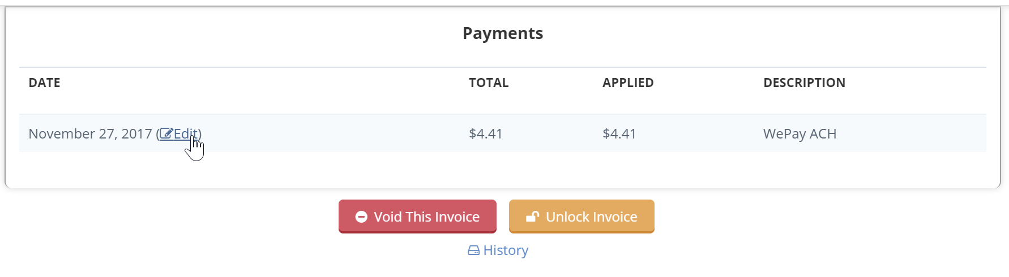Unlock Invoice using the orange button
The width and height of the screenshot is (1009, 277).
coord(582,217)
